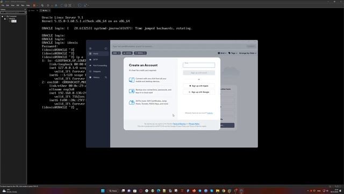The height and width of the screenshot is (194, 344).
Task: Click the VMware pause VM icon
Action: [x=34, y=5]
